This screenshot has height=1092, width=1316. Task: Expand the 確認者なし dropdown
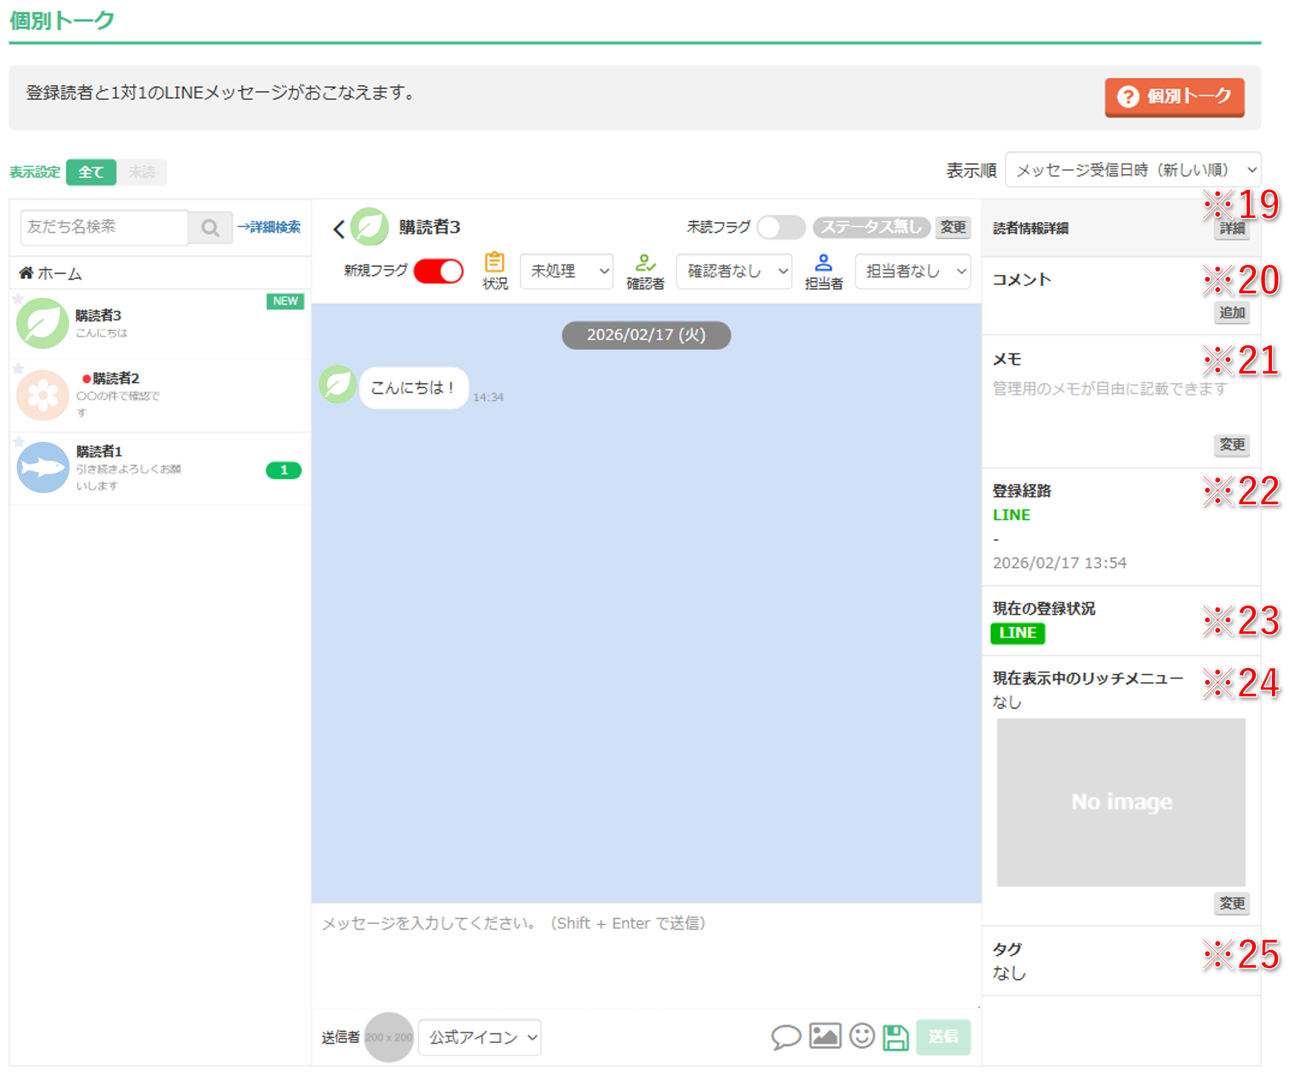(x=734, y=272)
